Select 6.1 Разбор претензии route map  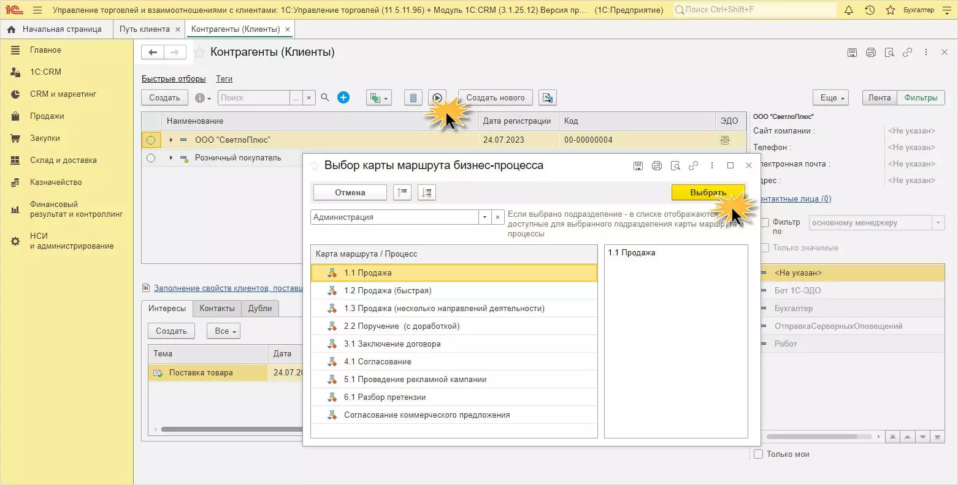tap(454, 397)
